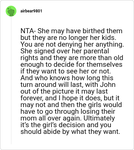Click the sentence "You are not denying her anything."
This screenshot has height=150, width=134.
[x=72, y=44]
